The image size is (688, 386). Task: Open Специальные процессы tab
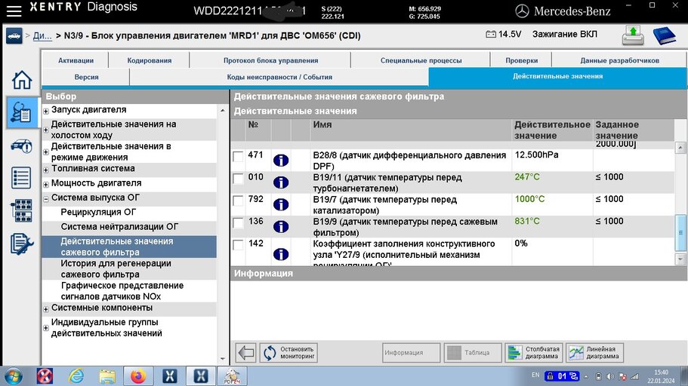pos(421,60)
